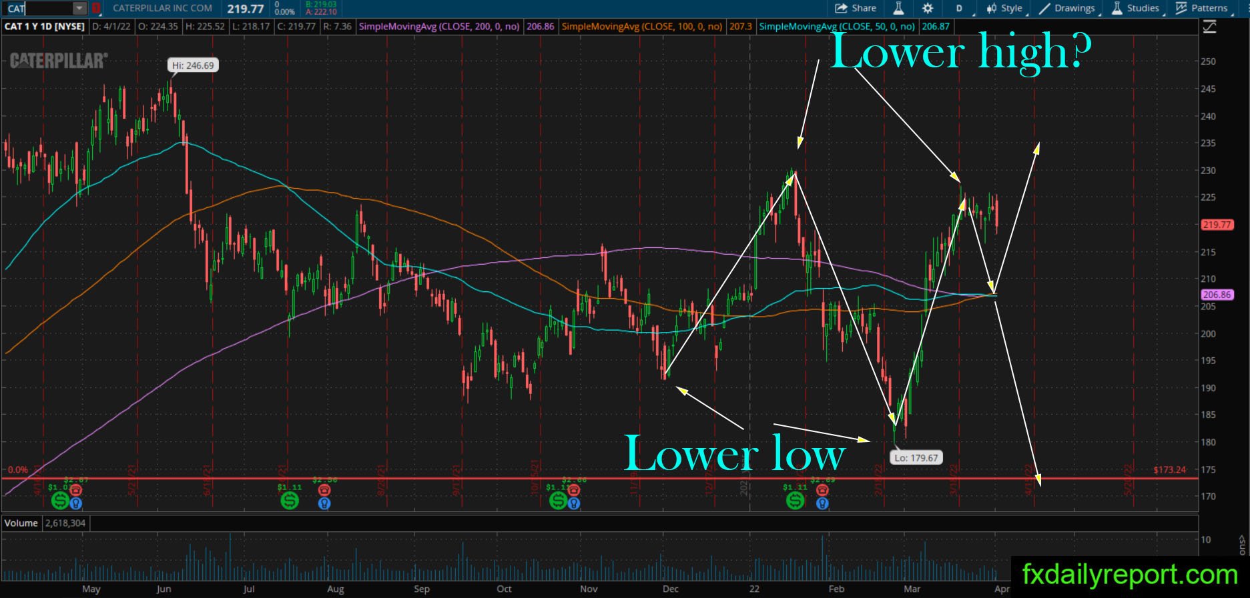Screen dimensions: 1250x598
Task: Click the 206.86 value after the 200 SMA label
Action: pos(540,27)
